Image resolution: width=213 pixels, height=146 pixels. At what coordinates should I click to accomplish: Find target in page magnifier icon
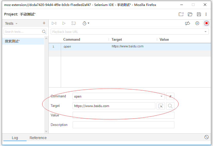click(170, 106)
